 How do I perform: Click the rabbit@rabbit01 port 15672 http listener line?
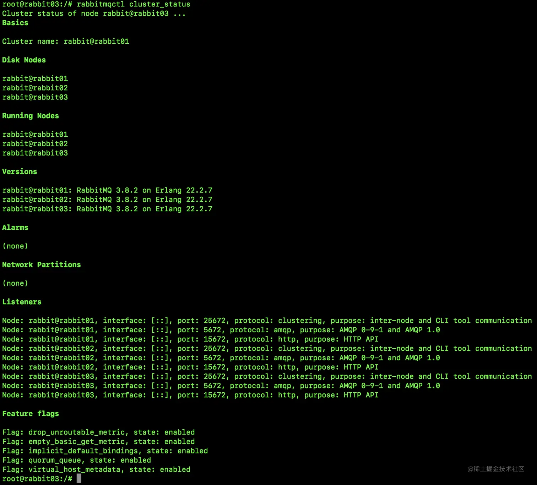[x=190, y=339]
